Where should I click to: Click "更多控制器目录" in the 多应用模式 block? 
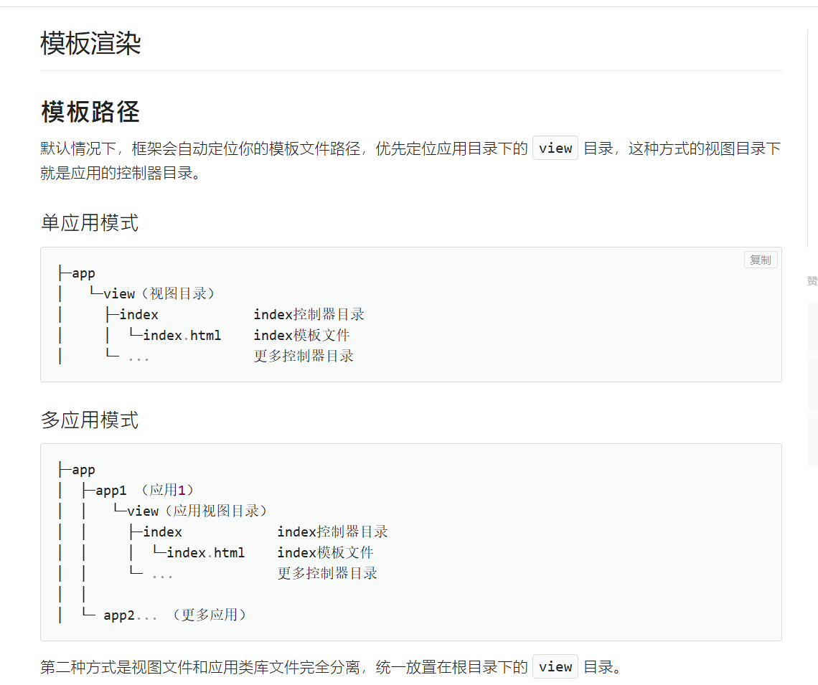point(327,573)
